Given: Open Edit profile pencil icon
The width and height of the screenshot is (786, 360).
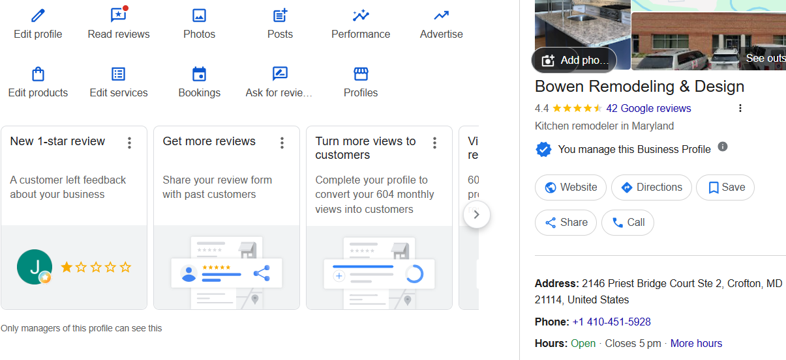Looking at the screenshot, I should coord(38,15).
